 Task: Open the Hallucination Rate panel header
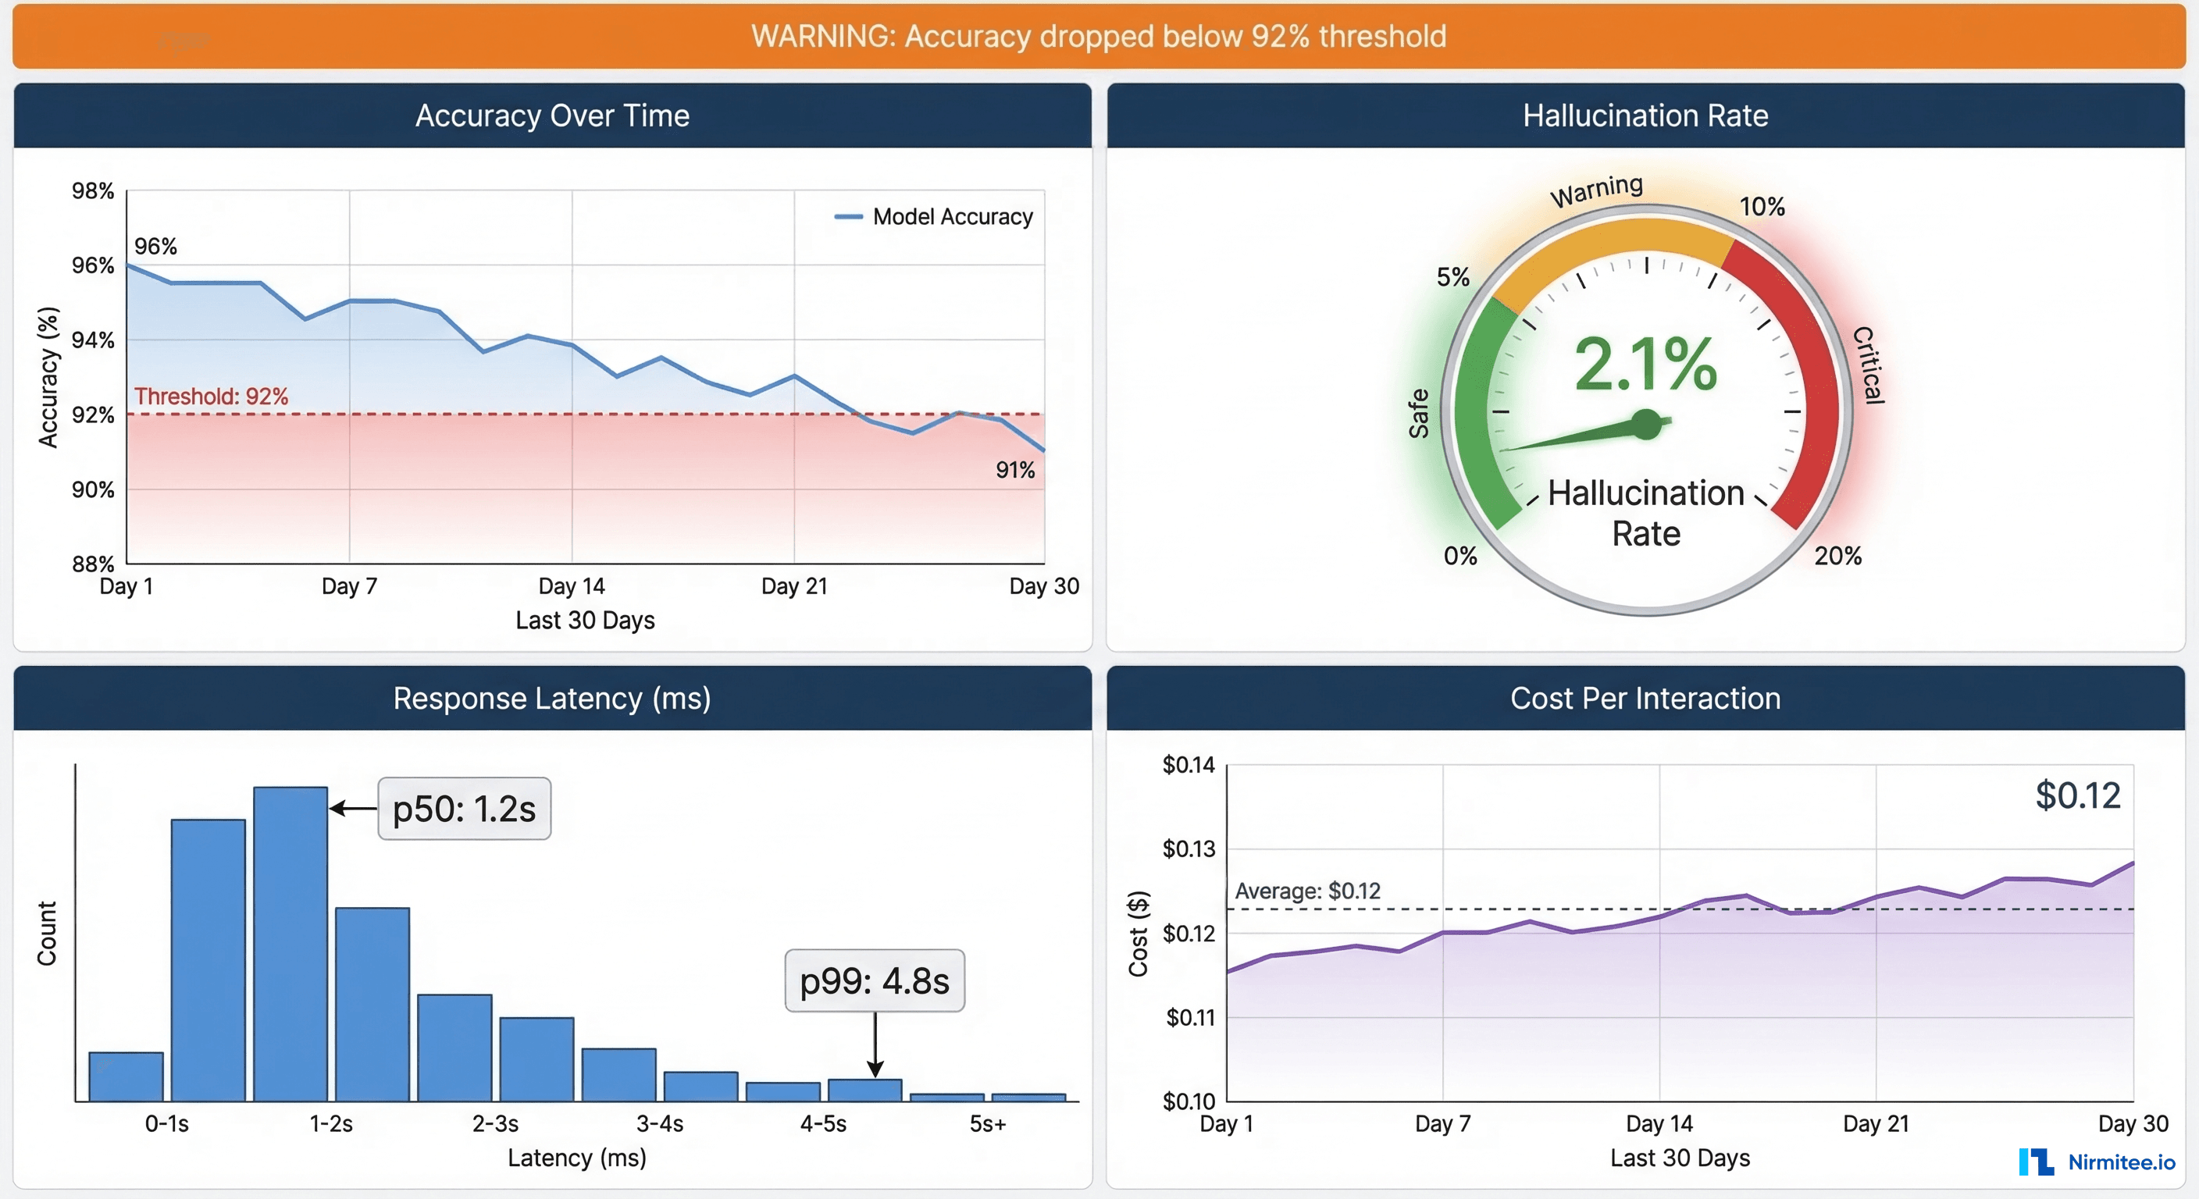[x=1645, y=116]
